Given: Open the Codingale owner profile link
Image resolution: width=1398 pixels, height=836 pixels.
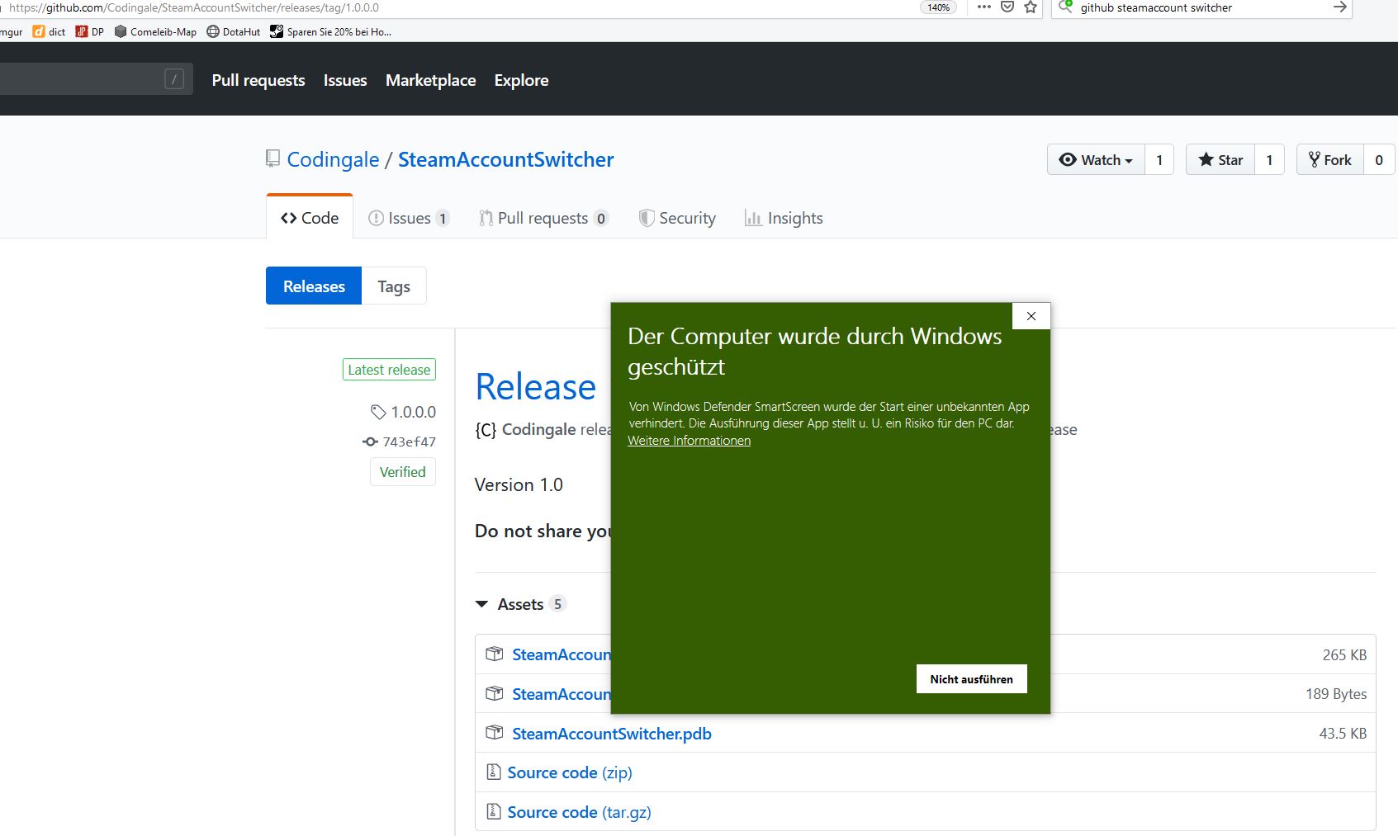Looking at the screenshot, I should (x=334, y=159).
